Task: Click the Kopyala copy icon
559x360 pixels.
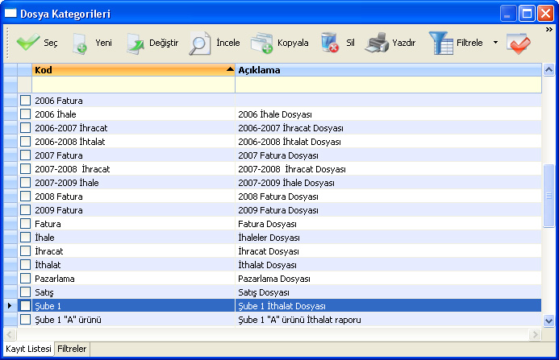Action: pyautogui.click(x=261, y=43)
